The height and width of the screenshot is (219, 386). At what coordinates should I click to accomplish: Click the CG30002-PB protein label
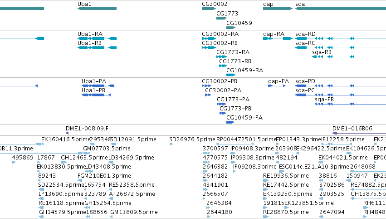(220, 81)
